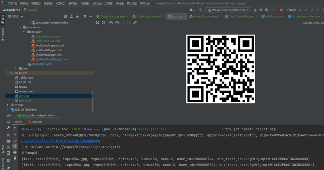Screen dimensions: 324x170
Task: Click print icon in console toolbar
Action: [x=15, y=152]
